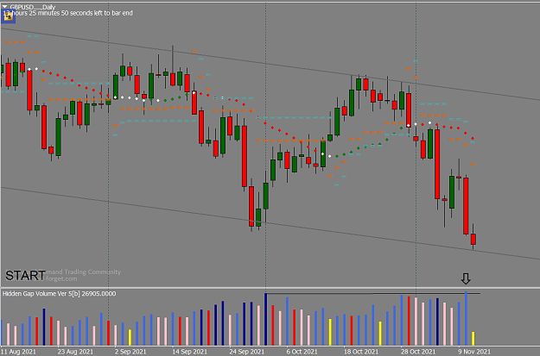The width and height of the screenshot is (540, 356).
Task: Click the 9 Nov 2021 date label
Action: click(474, 352)
